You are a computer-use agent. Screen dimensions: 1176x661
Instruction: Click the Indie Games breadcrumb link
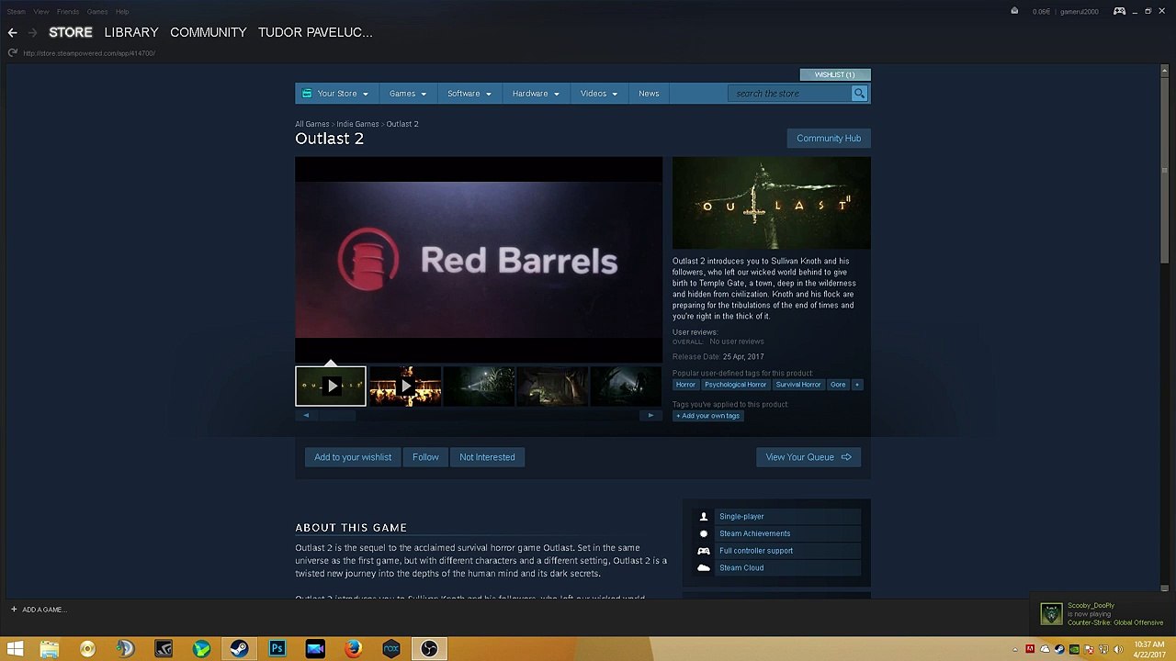coord(357,124)
